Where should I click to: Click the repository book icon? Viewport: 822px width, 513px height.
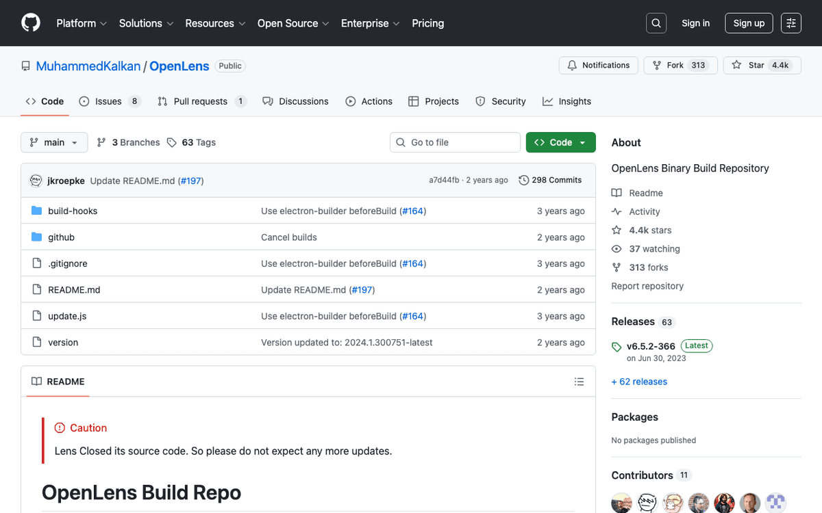click(x=26, y=66)
